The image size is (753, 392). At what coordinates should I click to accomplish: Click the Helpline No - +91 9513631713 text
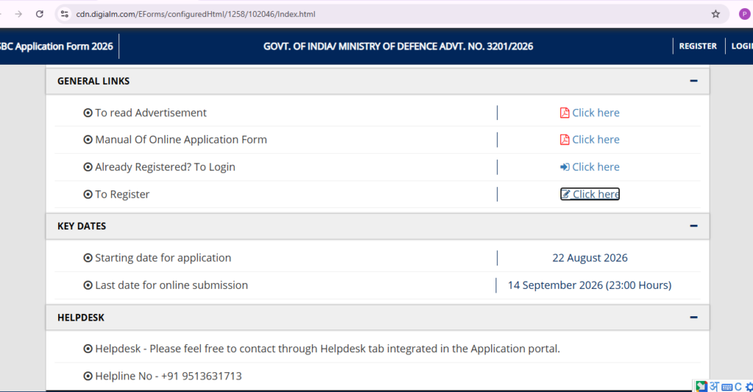tap(168, 376)
